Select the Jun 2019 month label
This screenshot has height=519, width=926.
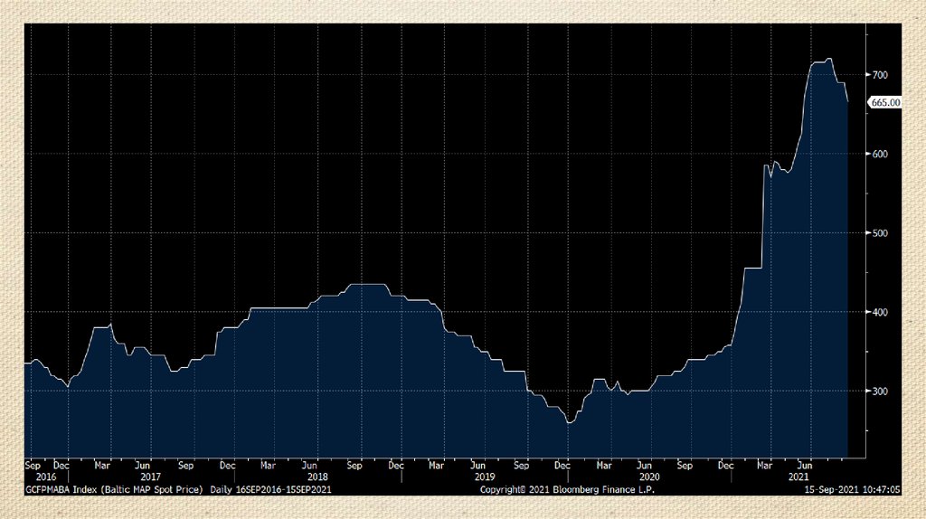pyautogui.click(x=477, y=466)
